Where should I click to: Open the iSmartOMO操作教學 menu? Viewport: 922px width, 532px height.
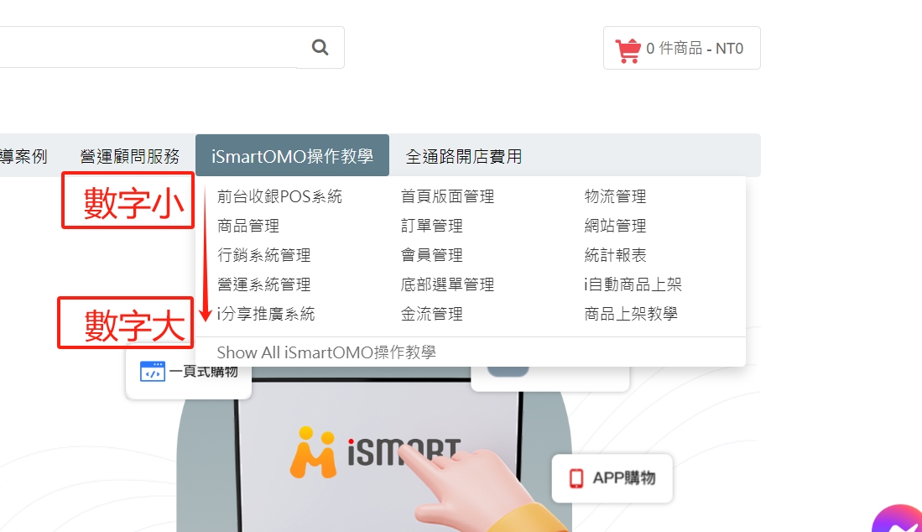point(292,156)
